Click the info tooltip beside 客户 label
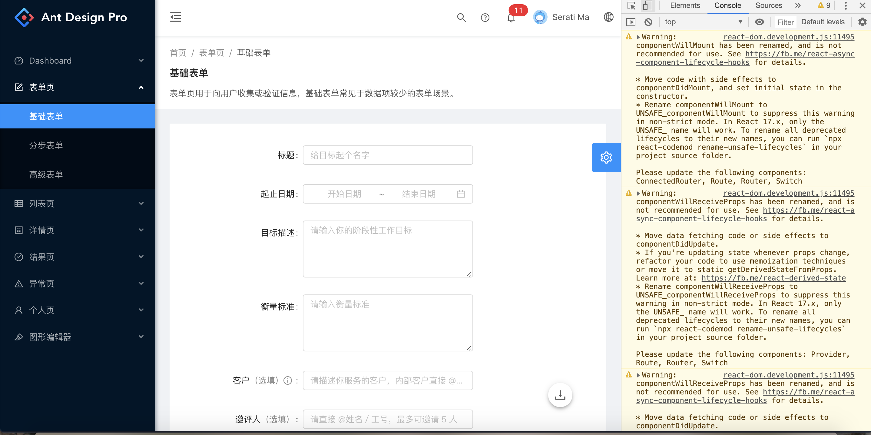 pyautogui.click(x=288, y=380)
